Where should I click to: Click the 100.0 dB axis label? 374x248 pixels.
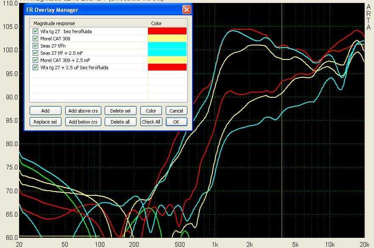9,50
